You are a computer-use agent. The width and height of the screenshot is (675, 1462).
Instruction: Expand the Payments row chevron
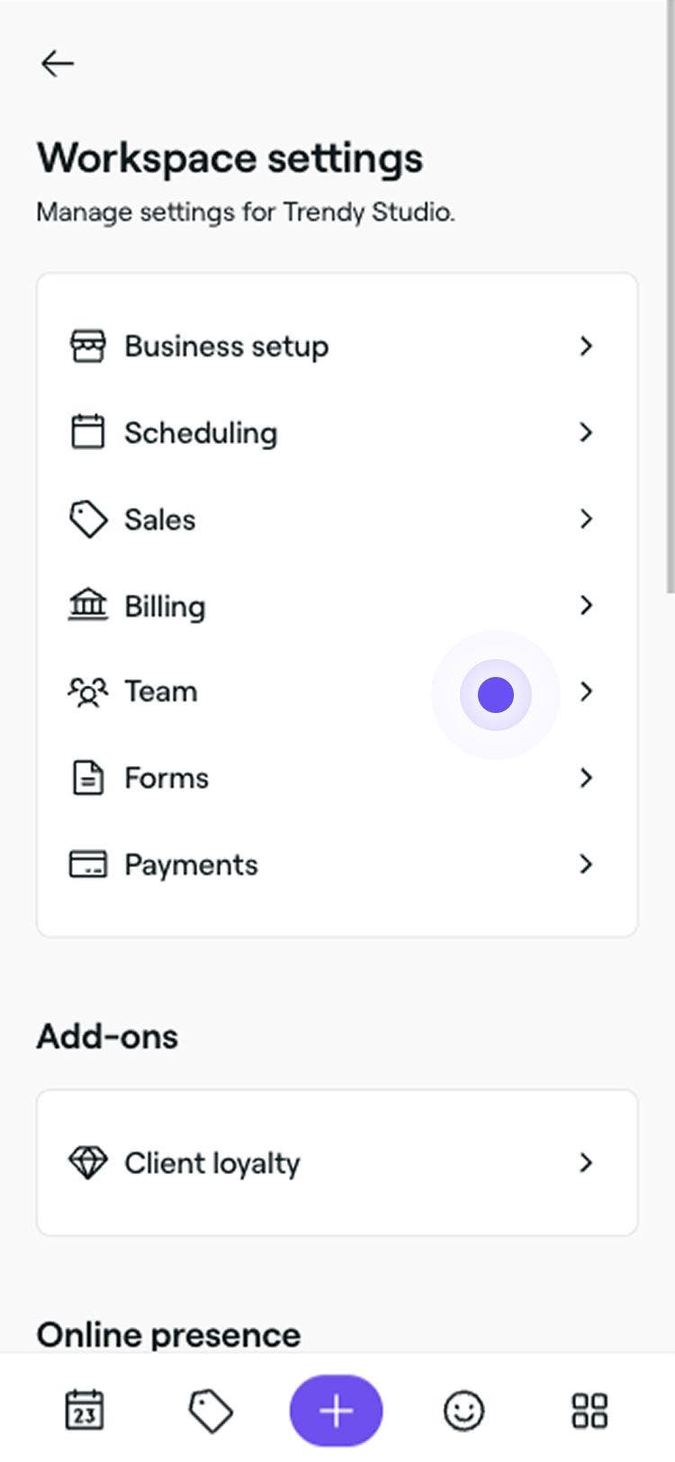[x=586, y=864]
